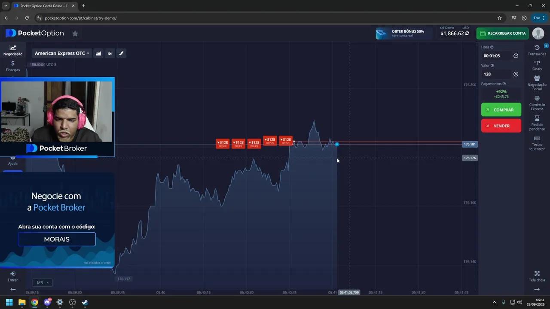Show the Valor help question mark
The width and height of the screenshot is (550, 309).
click(492, 66)
